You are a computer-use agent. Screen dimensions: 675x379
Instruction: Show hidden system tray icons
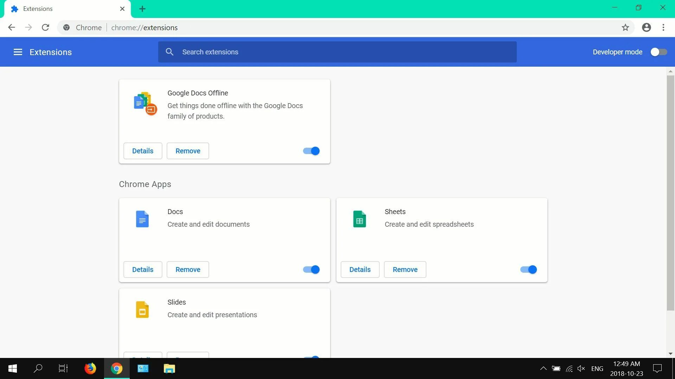tap(543, 368)
